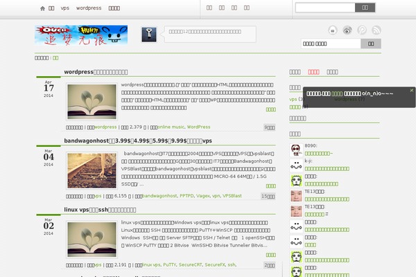This screenshot has width=416, height=277.
Task: Open the online music tag
Action: tap(171, 127)
